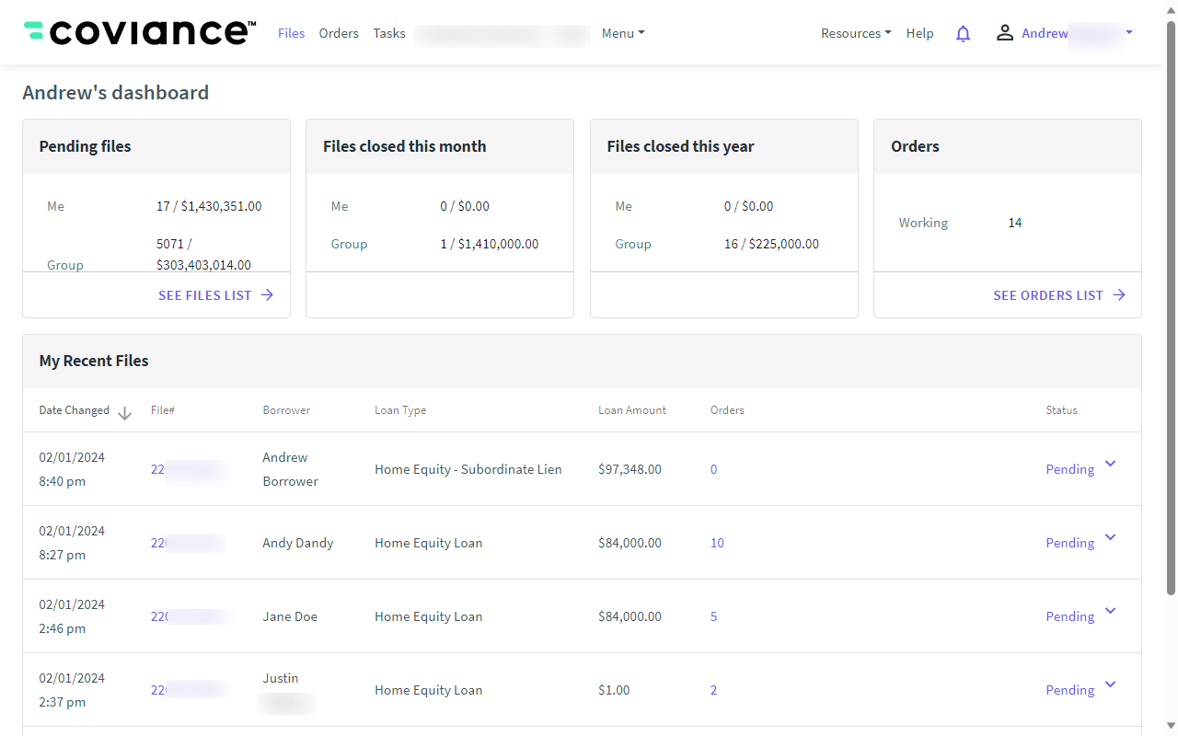Click Pending status for Jane Doe

[x=1069, y=616]
